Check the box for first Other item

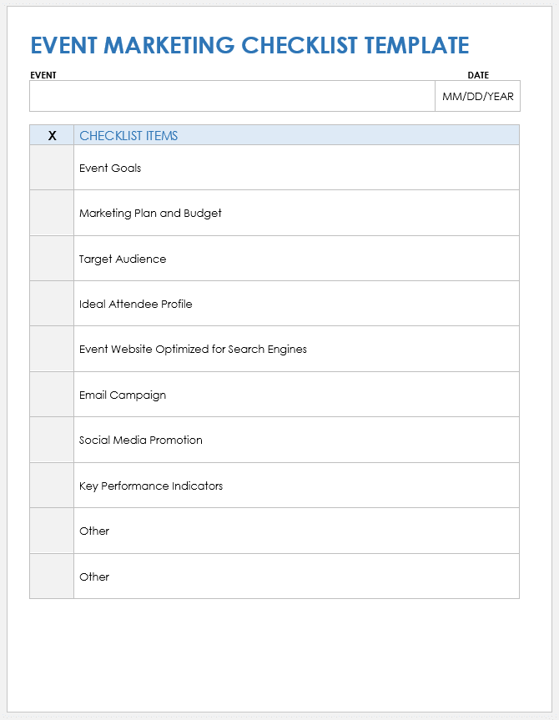(x=52, y=531)
